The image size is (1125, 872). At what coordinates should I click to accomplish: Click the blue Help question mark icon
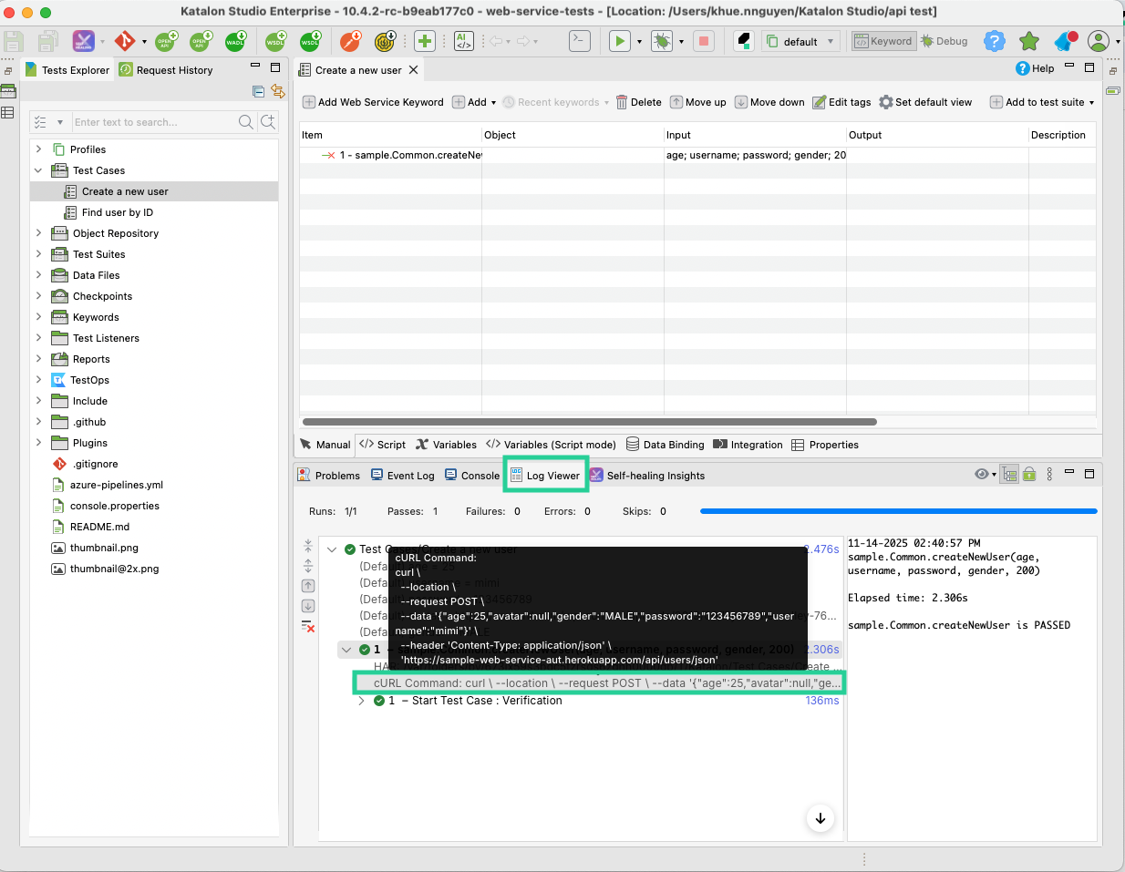coord(994,41)
